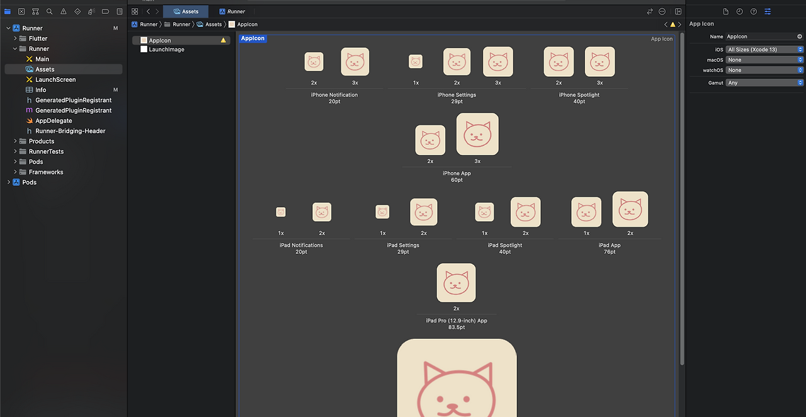Select iPhone Settings 29pt 1x icon
The image size is (806, 417).
[x=416, y=62]
